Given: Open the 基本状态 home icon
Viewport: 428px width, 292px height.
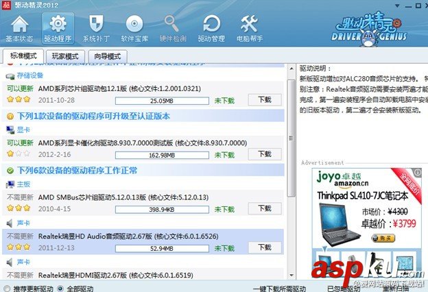Looking at the screenshot, I should (x=19, y=28).
